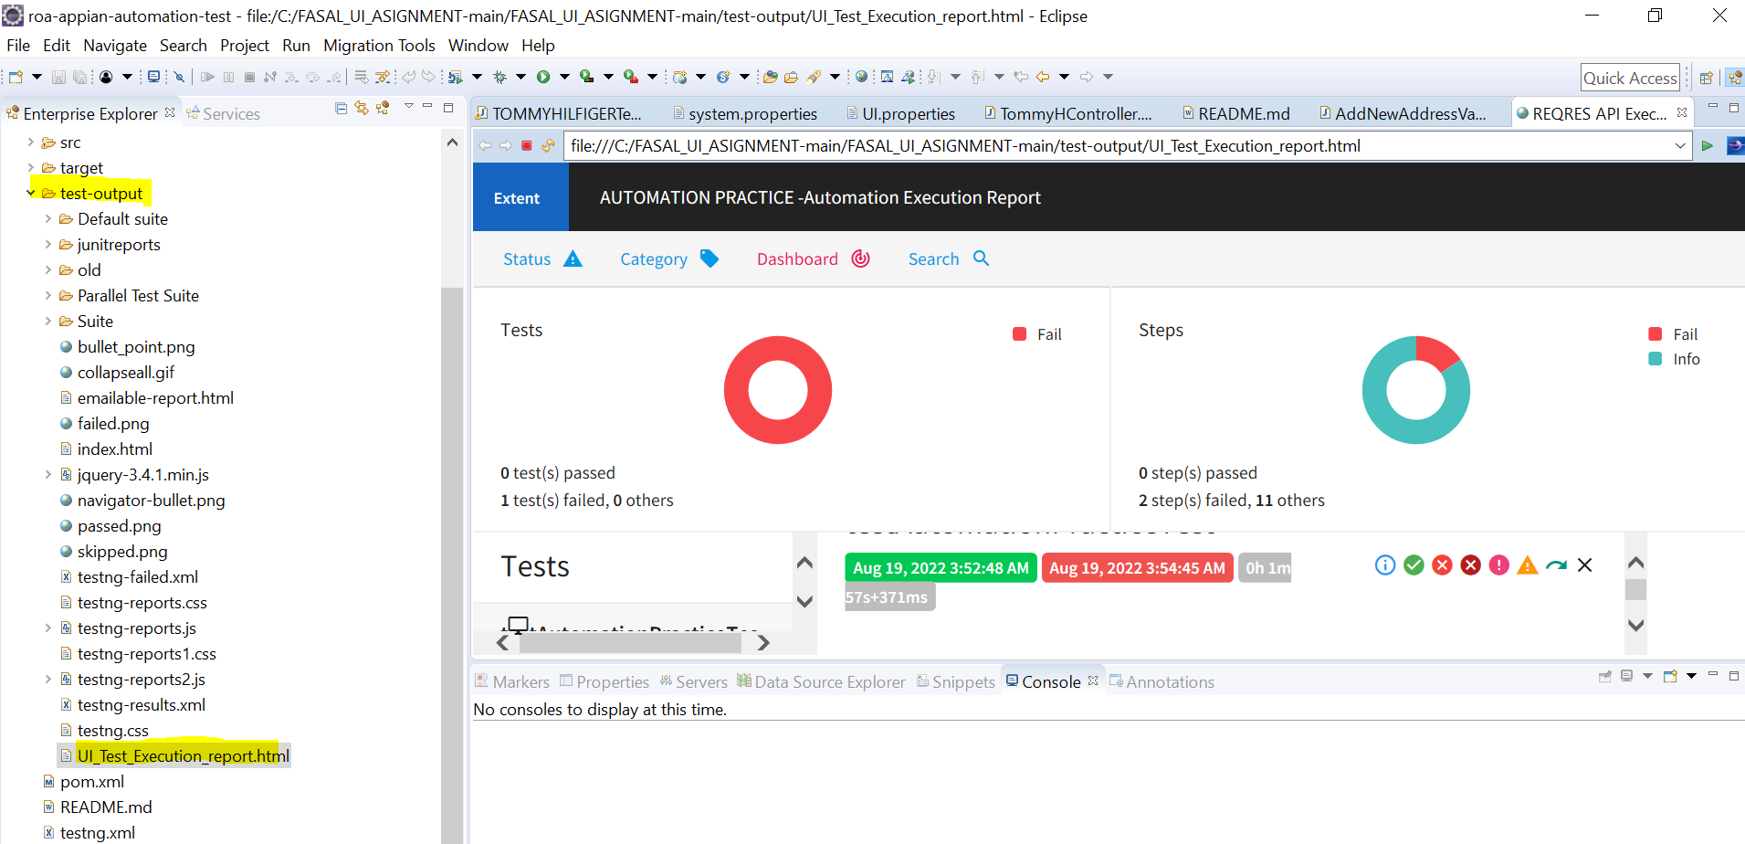The width and height of the screenshot is (1745, 844).
Task: Click the globe Open Web Browser toolbar icon
Action: 861,77
